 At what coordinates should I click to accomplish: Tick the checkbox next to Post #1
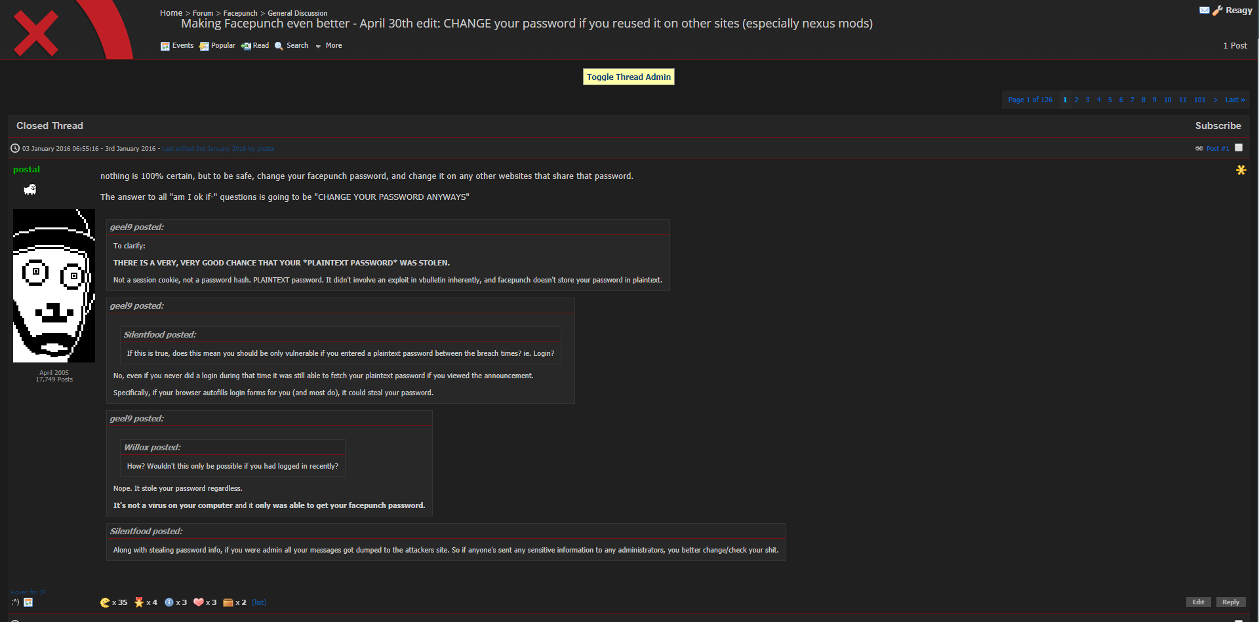[x=1239, y=148]
